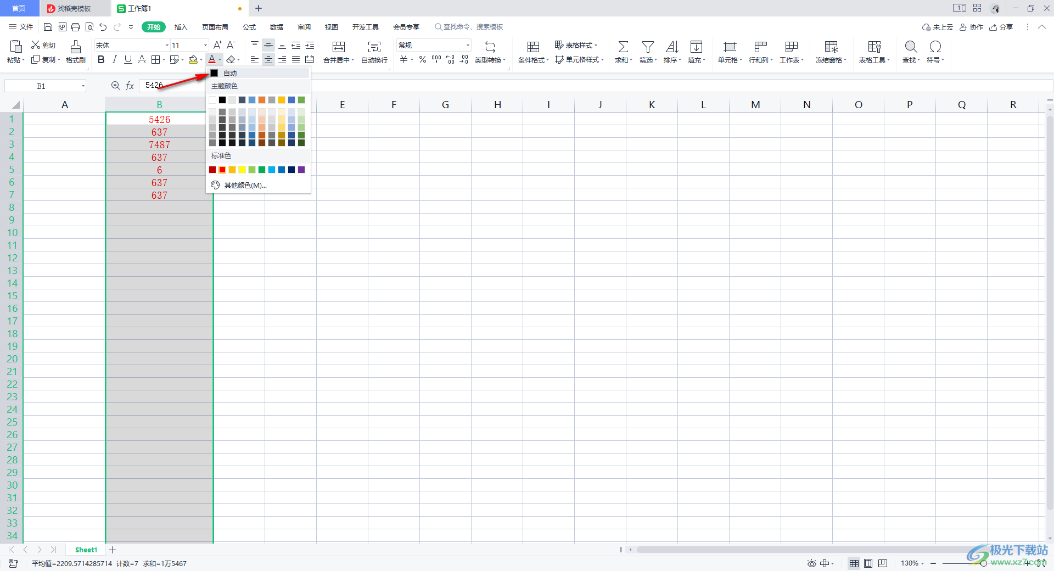Switch to the 公式 (Formulas) tab
Viewport: 1054px width, 571px height.
249,27
